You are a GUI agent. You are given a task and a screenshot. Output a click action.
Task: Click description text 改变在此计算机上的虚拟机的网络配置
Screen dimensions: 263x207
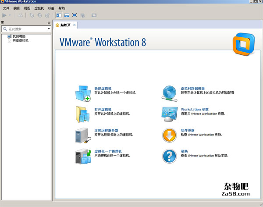point(207,93)
